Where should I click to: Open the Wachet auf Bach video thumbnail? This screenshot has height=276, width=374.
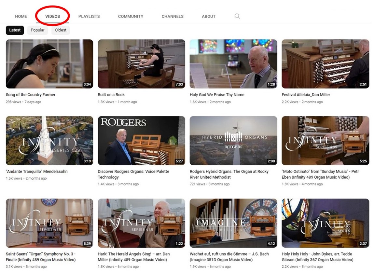click(x=233, y=223)
